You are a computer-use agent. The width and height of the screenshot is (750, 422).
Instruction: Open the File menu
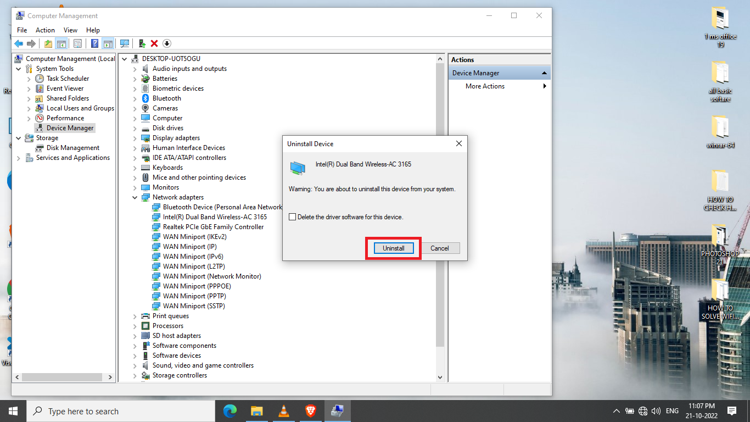22,30
